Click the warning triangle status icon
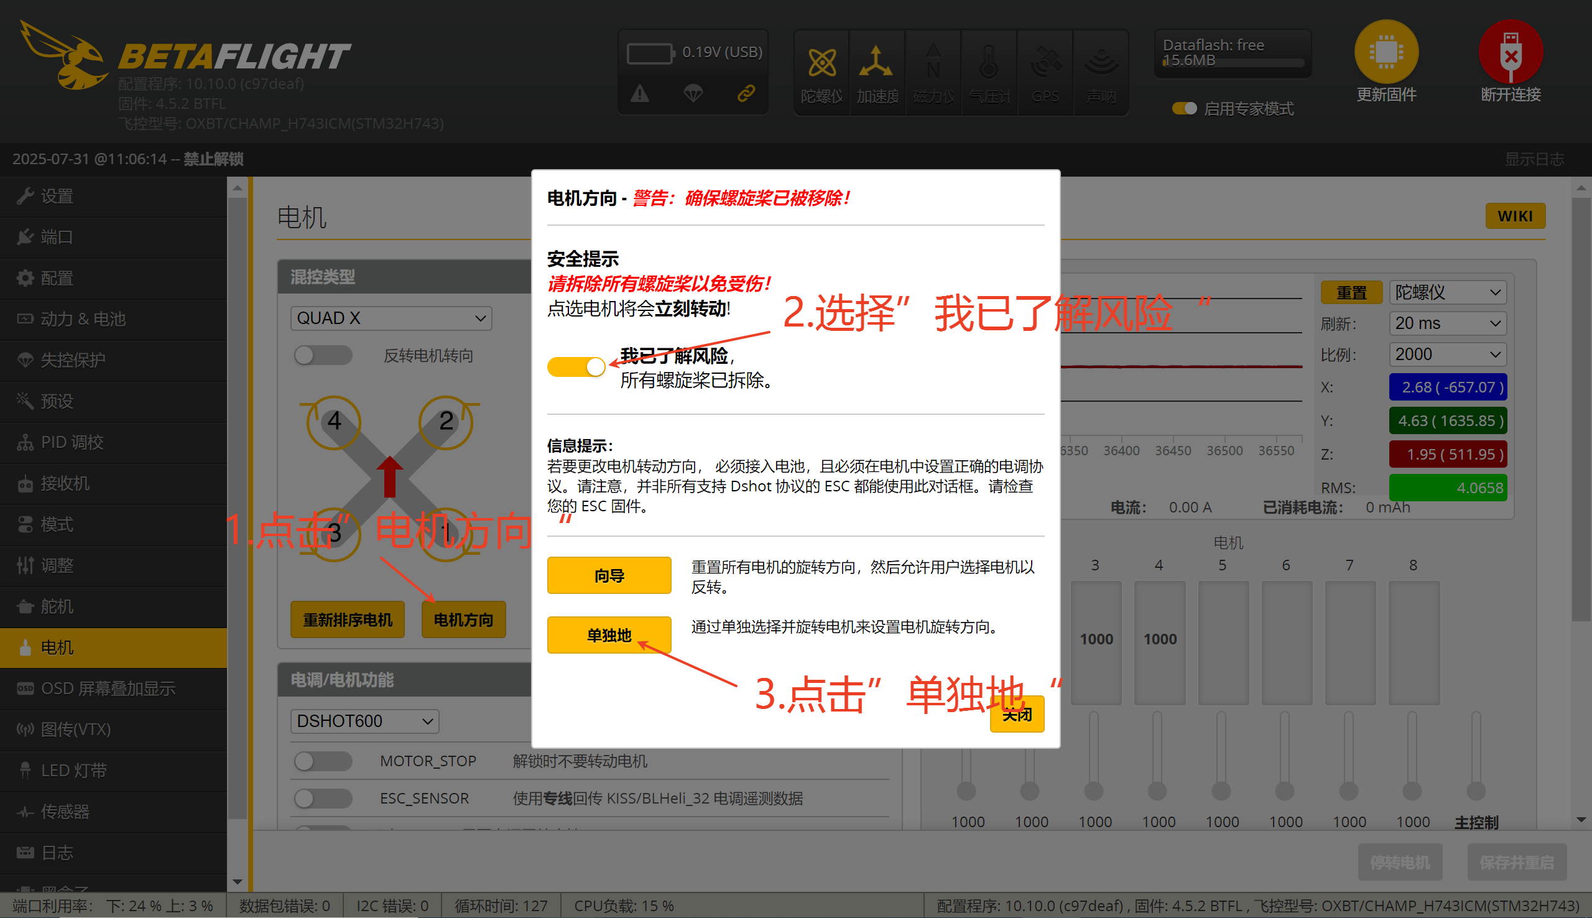Viewport: 1592px width, 918px height. [x=640, y=94]
